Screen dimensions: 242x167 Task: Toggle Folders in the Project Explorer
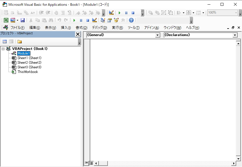(x=19, y=42)
